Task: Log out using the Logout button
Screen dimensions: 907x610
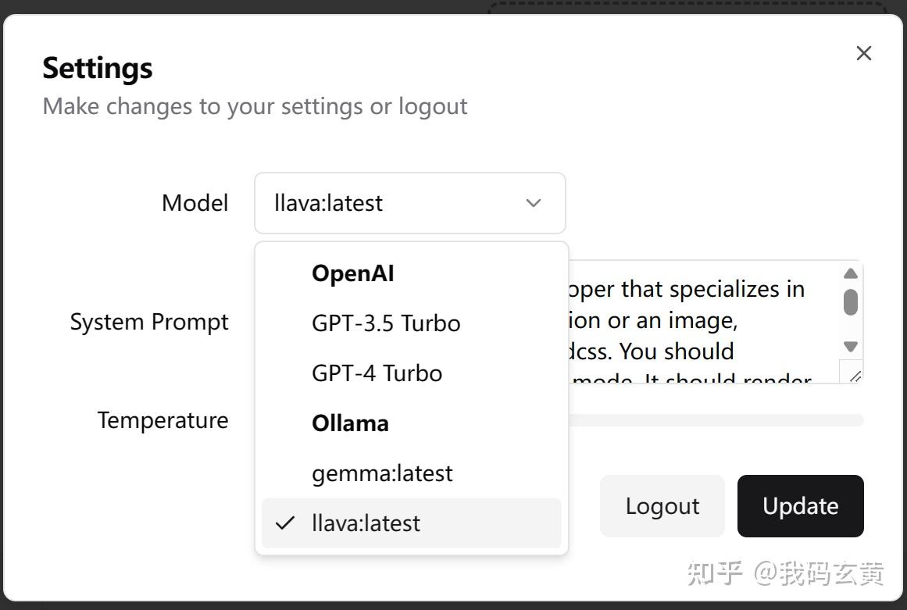Action: coord(662,506)
